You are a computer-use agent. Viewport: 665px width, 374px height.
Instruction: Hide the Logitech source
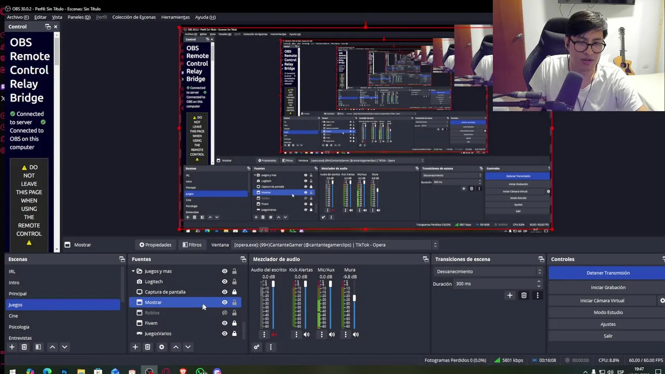[x=224, y=282]
